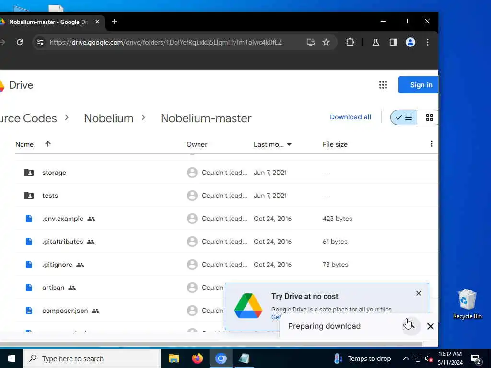Select the Nobelium-master browser tab
This screenshot has height=368, width=491.
[48, 22]
